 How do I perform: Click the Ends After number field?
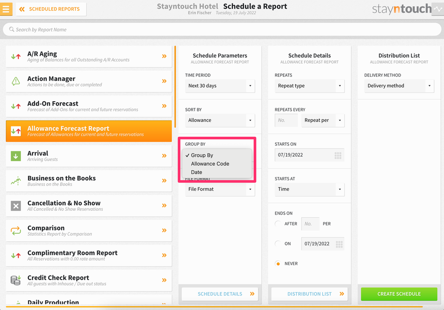[310, 224]
